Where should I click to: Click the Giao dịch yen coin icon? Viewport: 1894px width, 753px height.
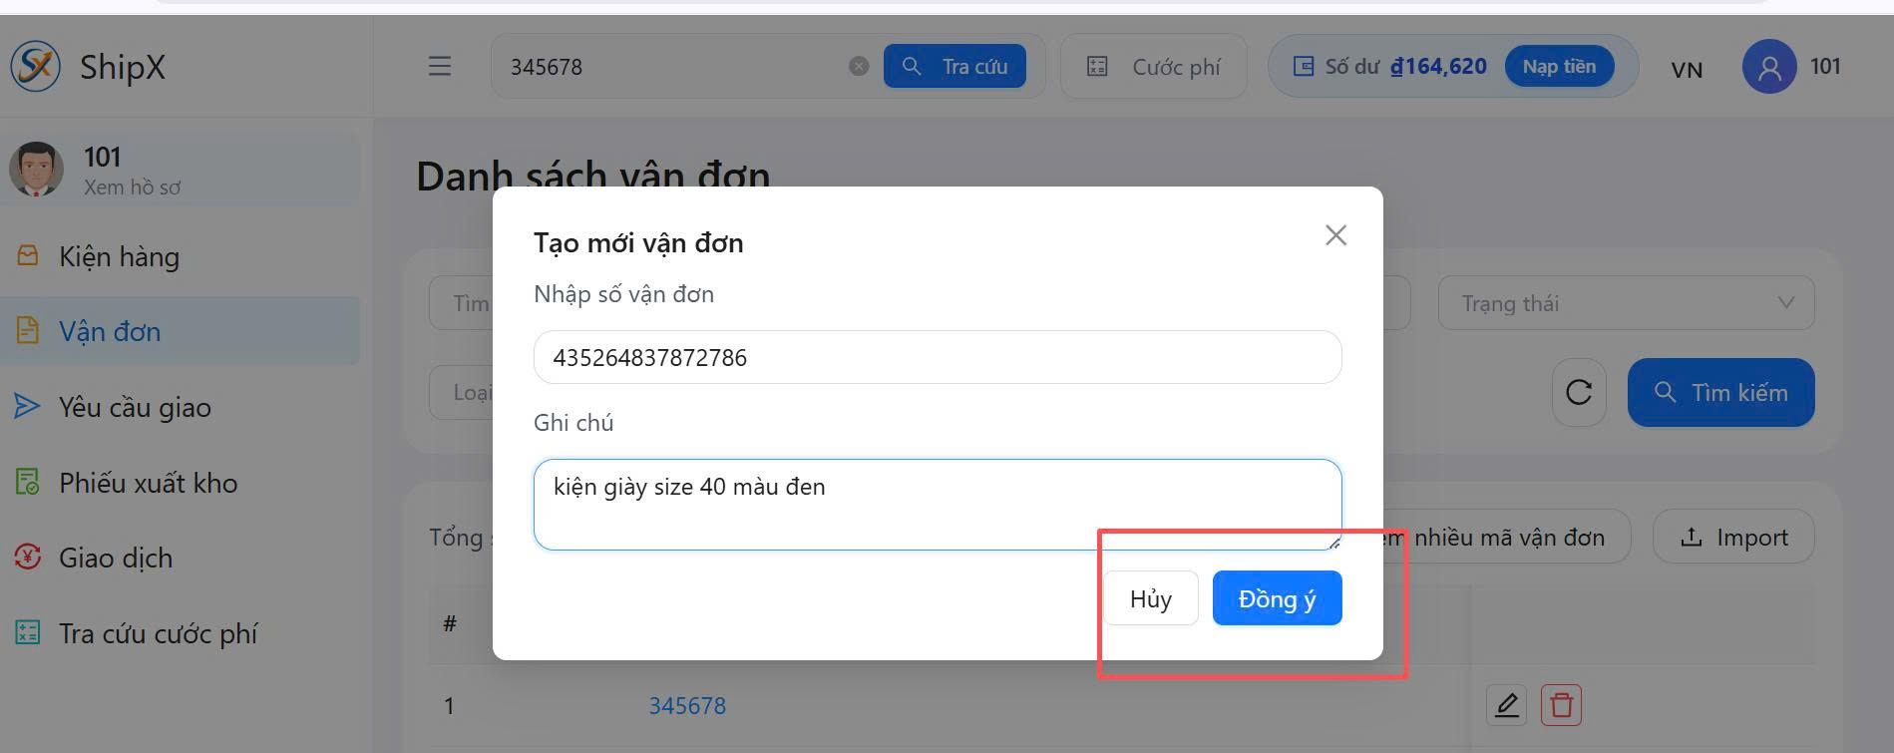coord(28,557)
